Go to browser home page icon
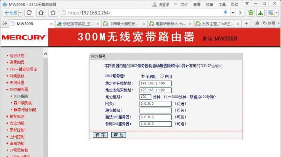Image resolution: width=281 pixels, height=157 pixels. pos(41,13)
